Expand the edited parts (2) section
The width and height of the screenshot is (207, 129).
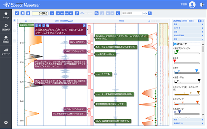click(x=188, y=123)
